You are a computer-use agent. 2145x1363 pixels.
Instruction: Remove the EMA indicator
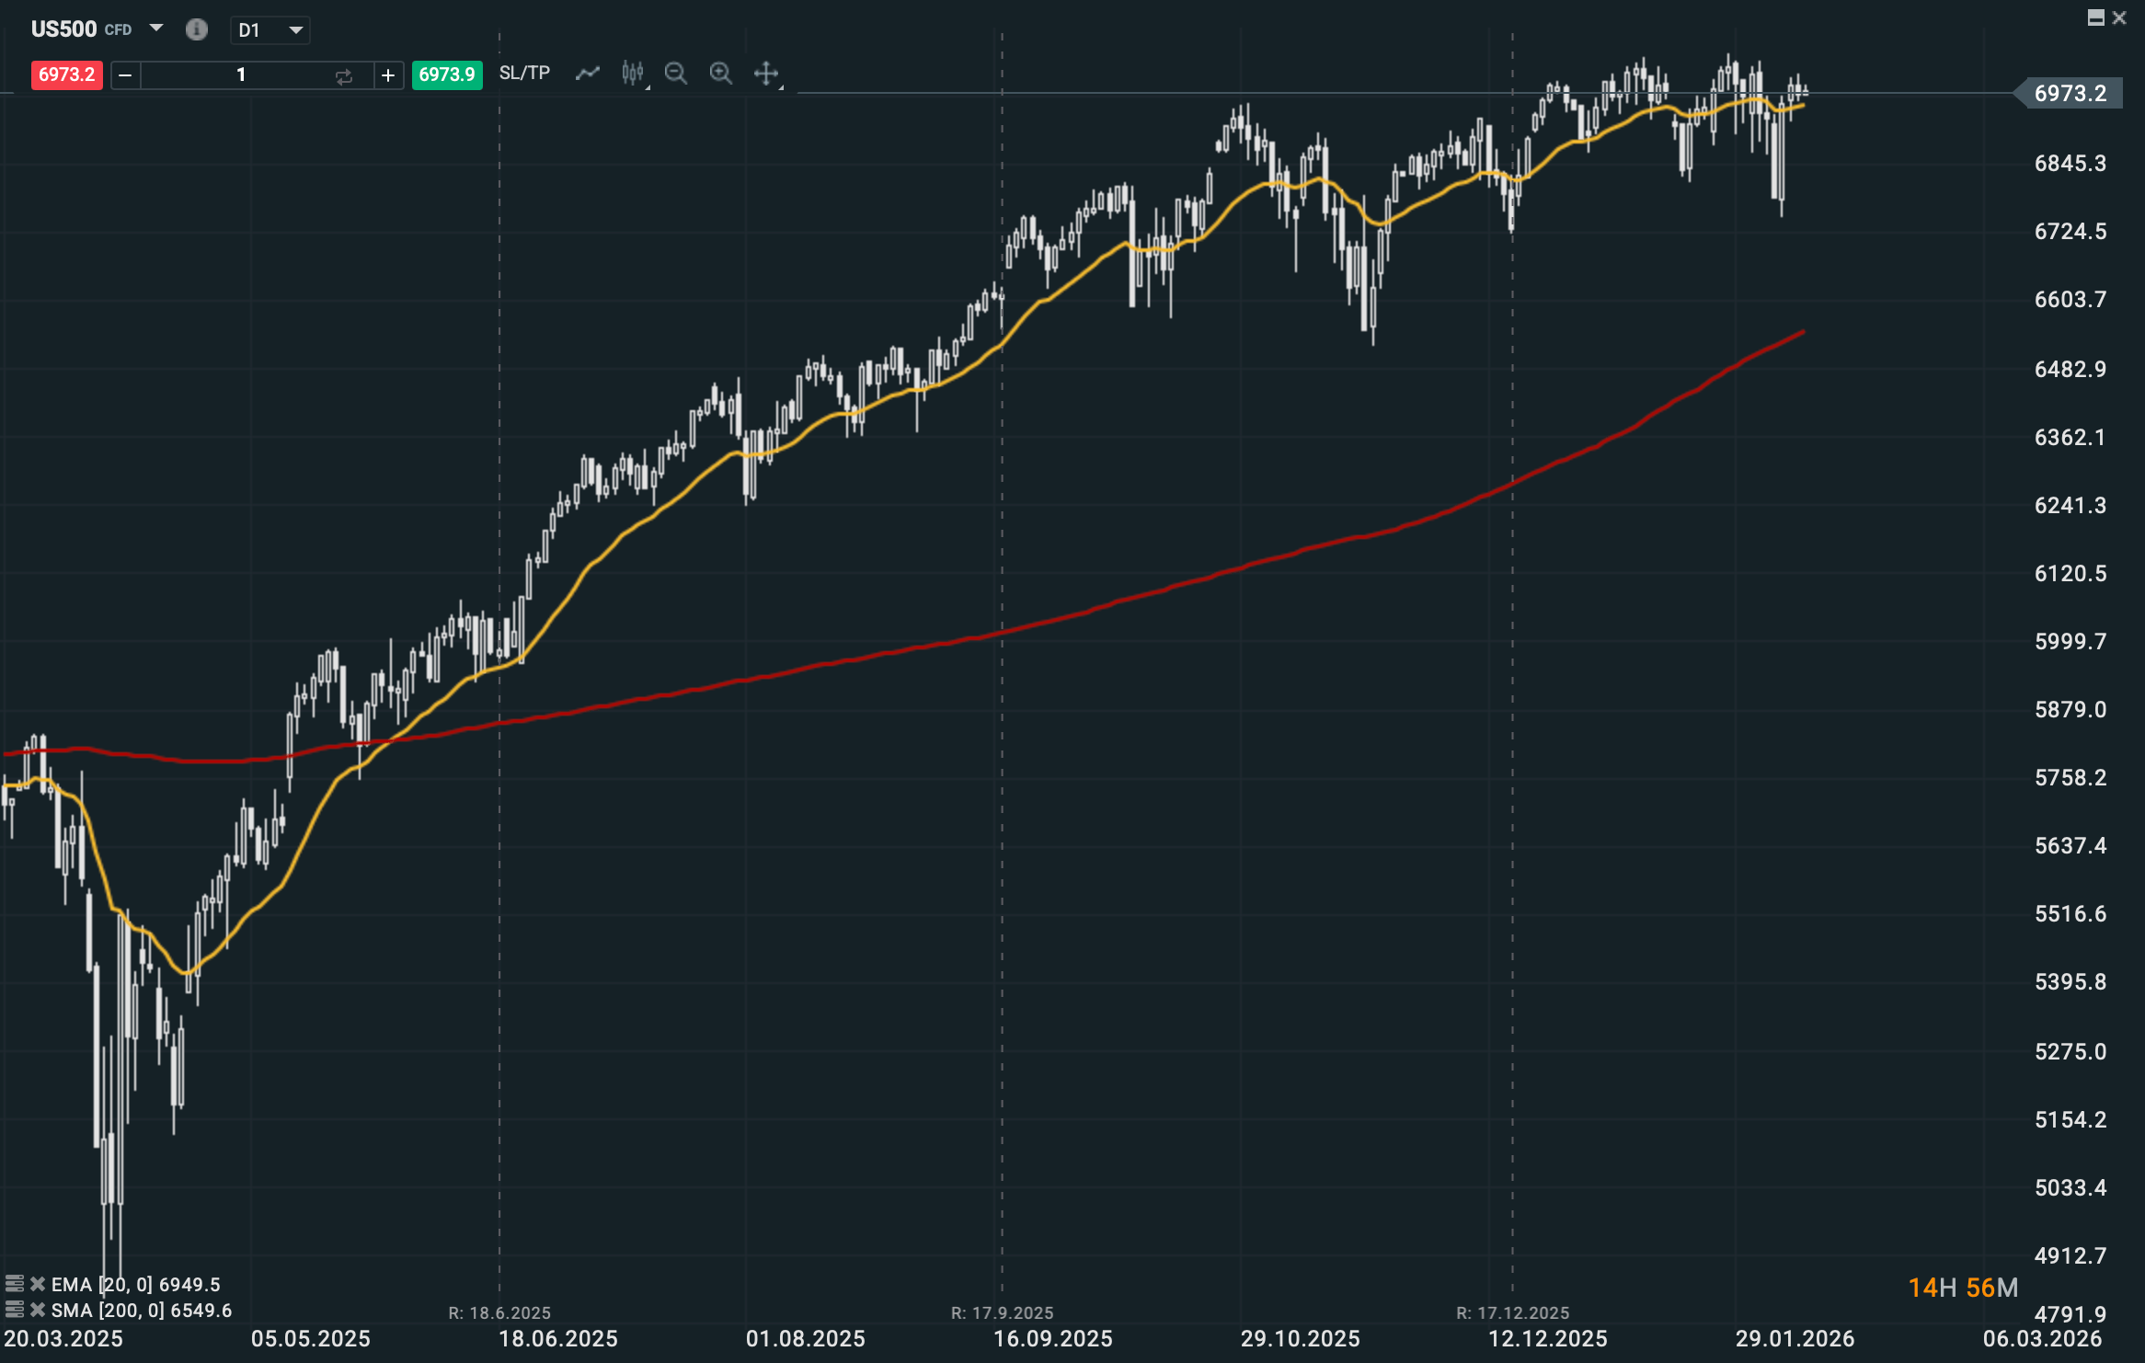[38, 1284]
